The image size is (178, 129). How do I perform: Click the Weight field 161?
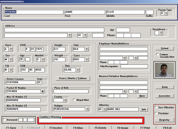60,60
